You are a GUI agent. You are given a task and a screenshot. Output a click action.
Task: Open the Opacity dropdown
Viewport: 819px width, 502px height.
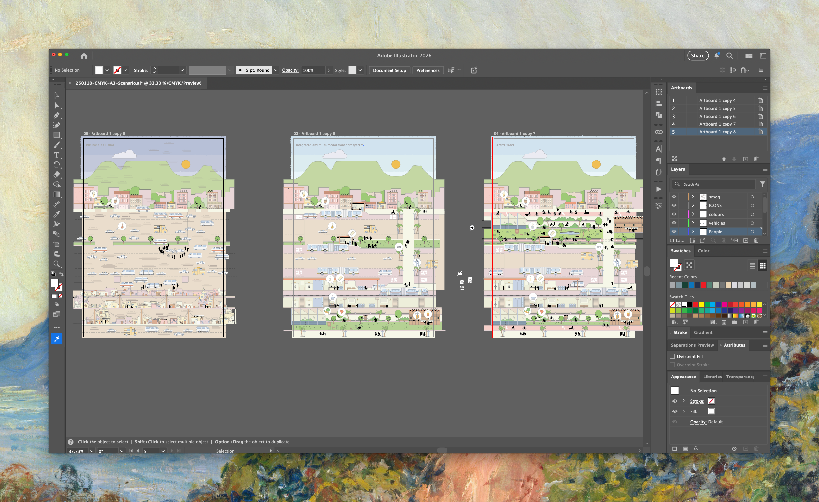point(329,70)
